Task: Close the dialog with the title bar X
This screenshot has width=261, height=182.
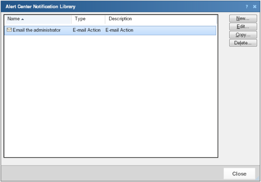Action: tap(254, 7)
